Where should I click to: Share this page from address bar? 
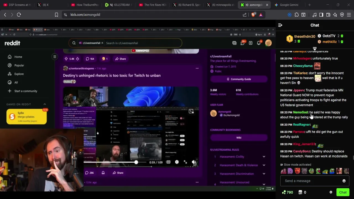245,15
